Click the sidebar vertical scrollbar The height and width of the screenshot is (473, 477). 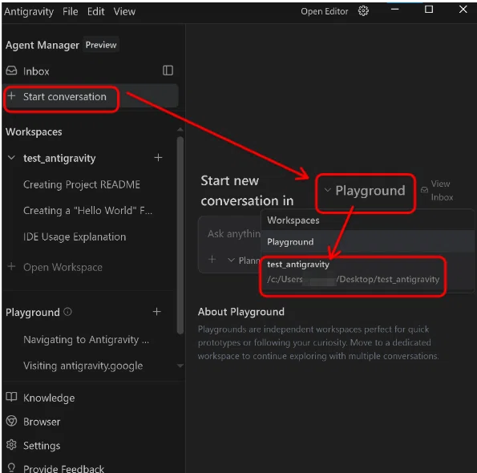pyautogui.click(x=180, y=236)
